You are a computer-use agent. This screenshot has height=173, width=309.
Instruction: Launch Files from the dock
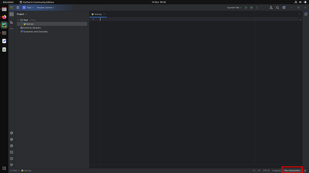click(4, 9)
